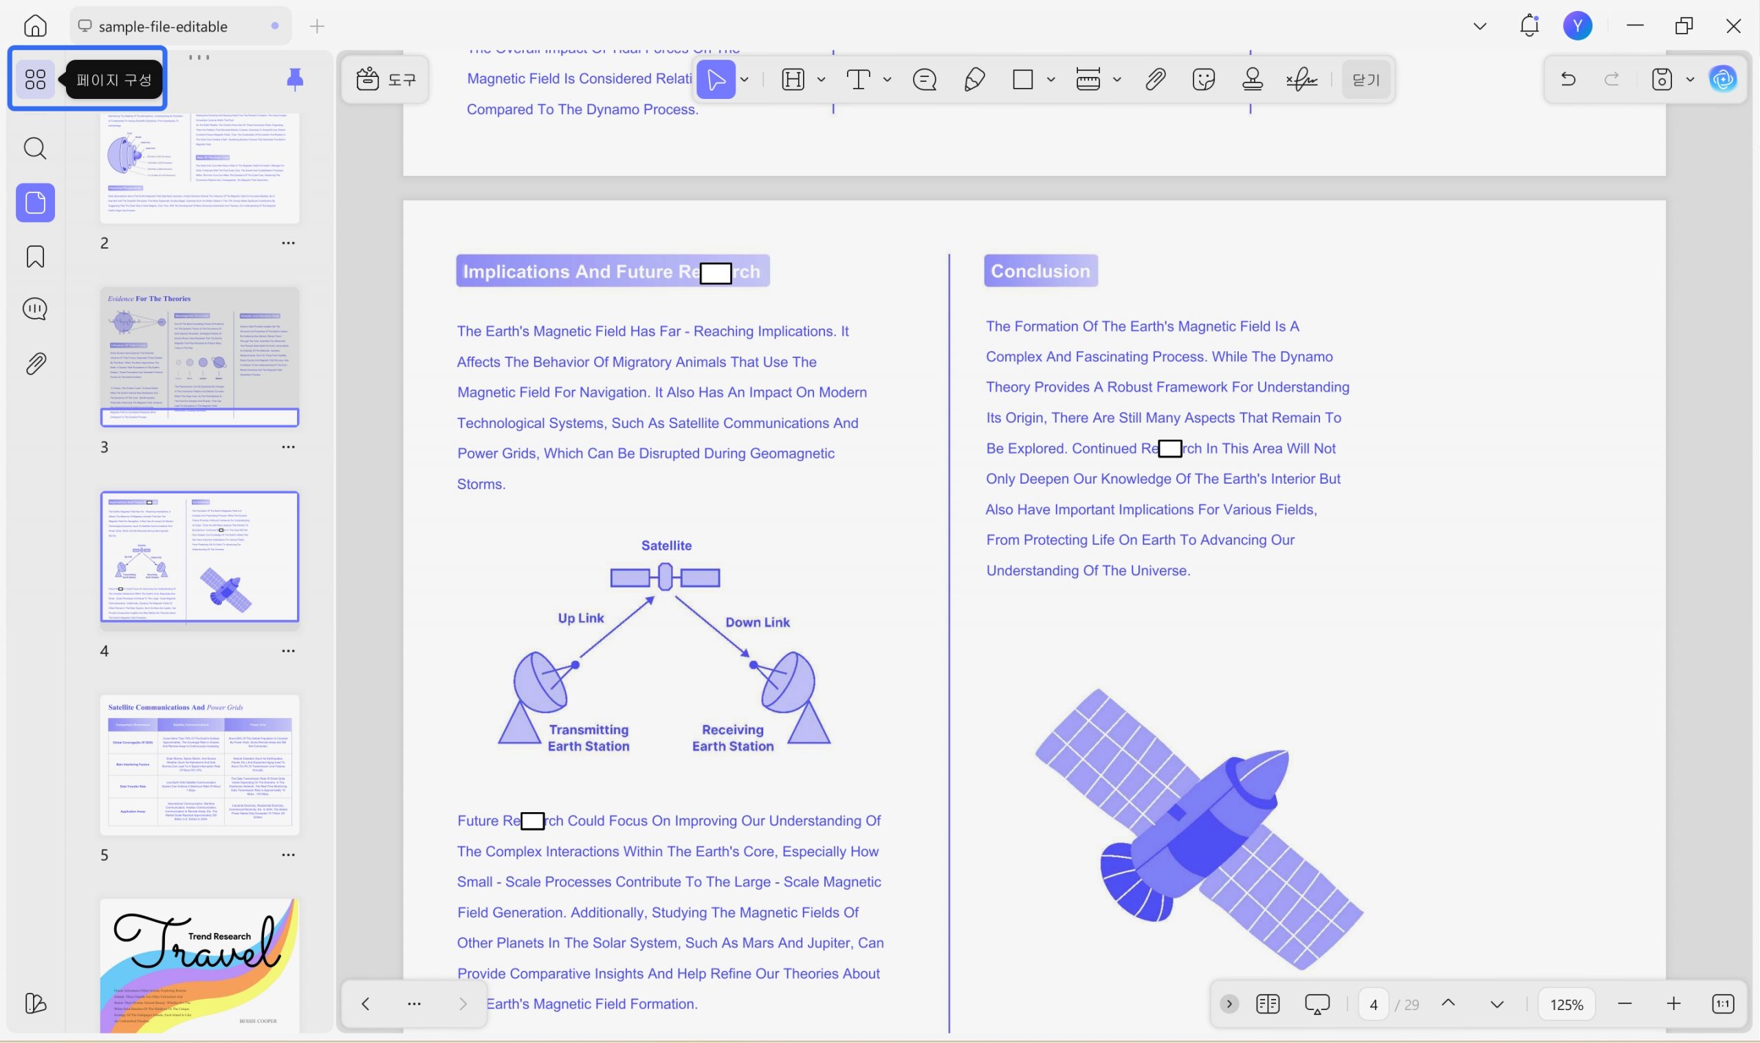Screen dimensions: 1760x1043
Task: Open the options menu for page 3
Action: coord(288,447)
